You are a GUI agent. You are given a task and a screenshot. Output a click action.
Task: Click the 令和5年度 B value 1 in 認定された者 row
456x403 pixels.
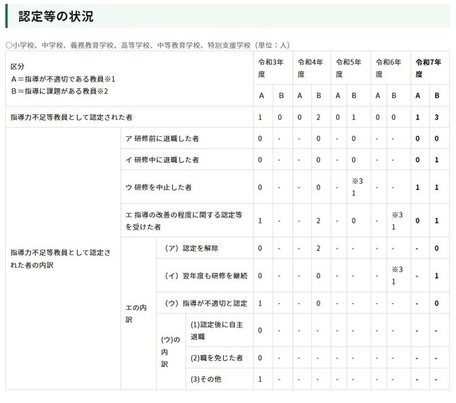pos(354,118)
